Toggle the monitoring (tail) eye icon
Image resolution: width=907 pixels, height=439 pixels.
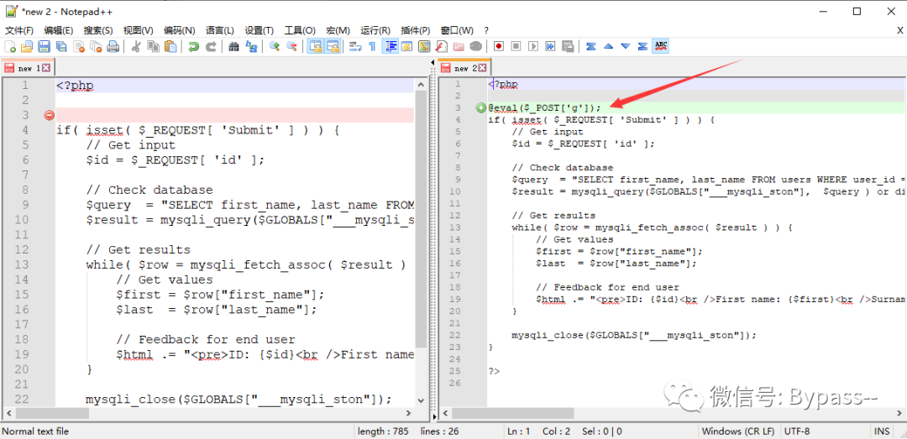(x=475, y=46)
